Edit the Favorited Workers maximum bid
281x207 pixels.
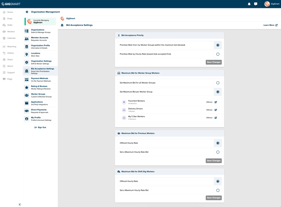(216, 102)
